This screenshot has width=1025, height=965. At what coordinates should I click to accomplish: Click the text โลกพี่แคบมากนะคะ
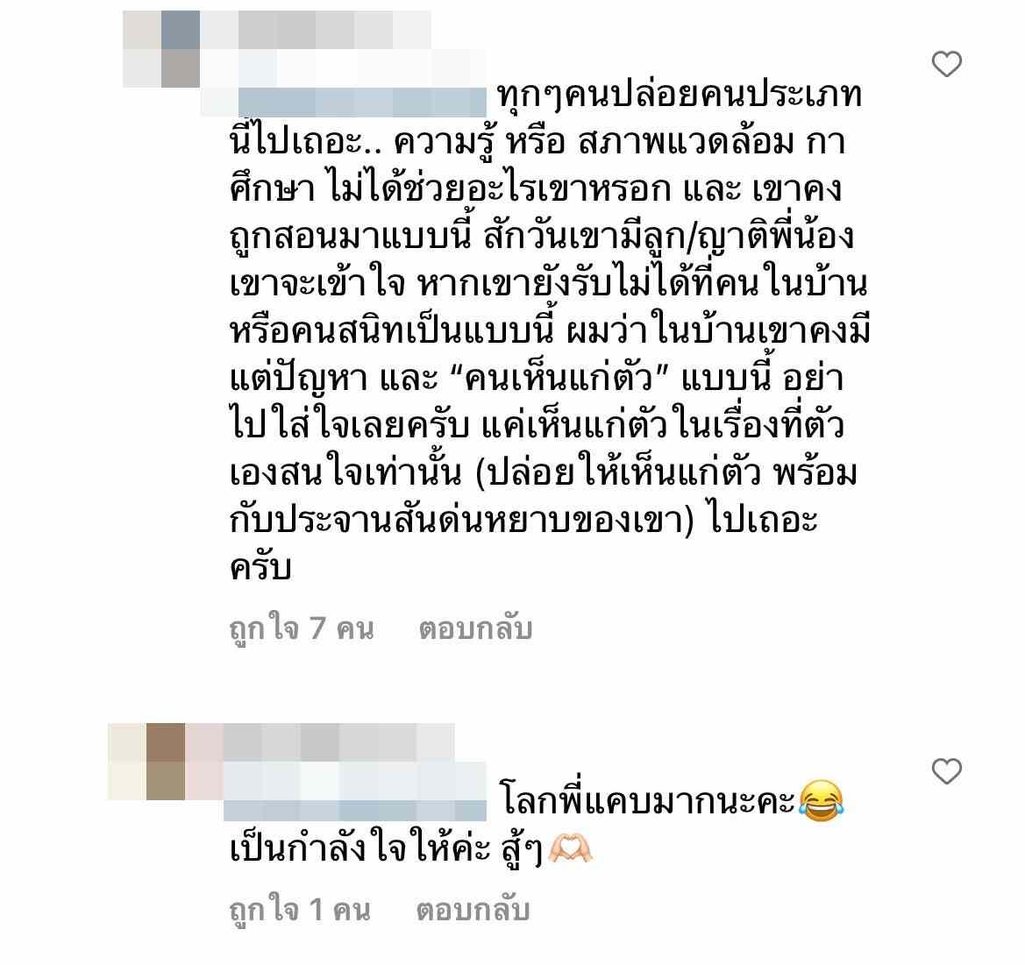coord(647,801)
